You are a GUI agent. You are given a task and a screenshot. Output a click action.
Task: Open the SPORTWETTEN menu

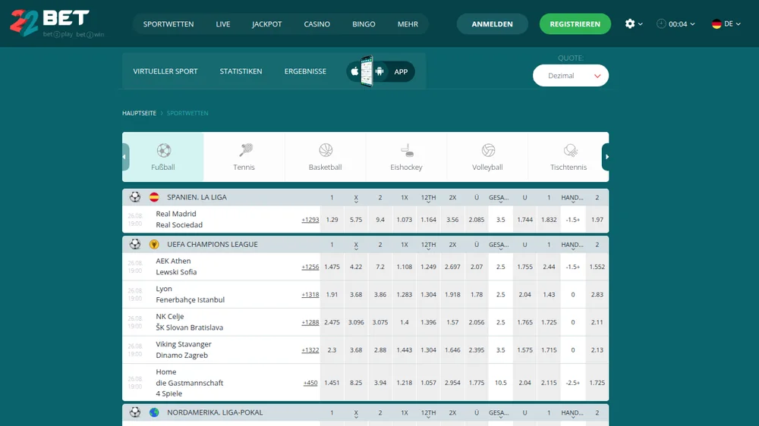tap(168, 24)
